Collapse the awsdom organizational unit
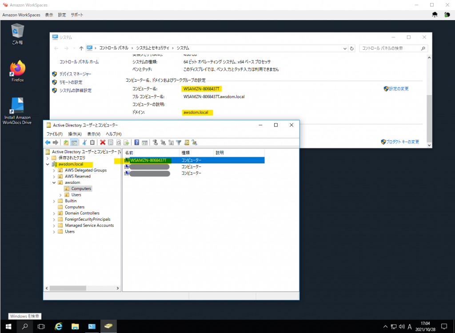The width and height of the screenshot is (455, 333). (x=54, y=182)
